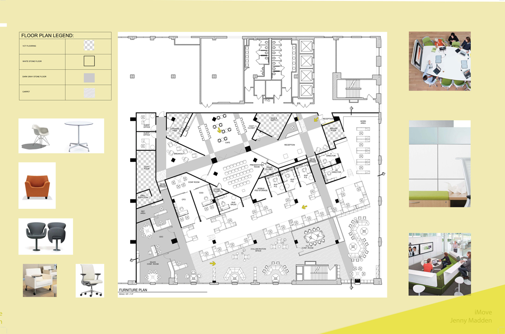Pick the dark gray stone floor swatch

point(89,77)
